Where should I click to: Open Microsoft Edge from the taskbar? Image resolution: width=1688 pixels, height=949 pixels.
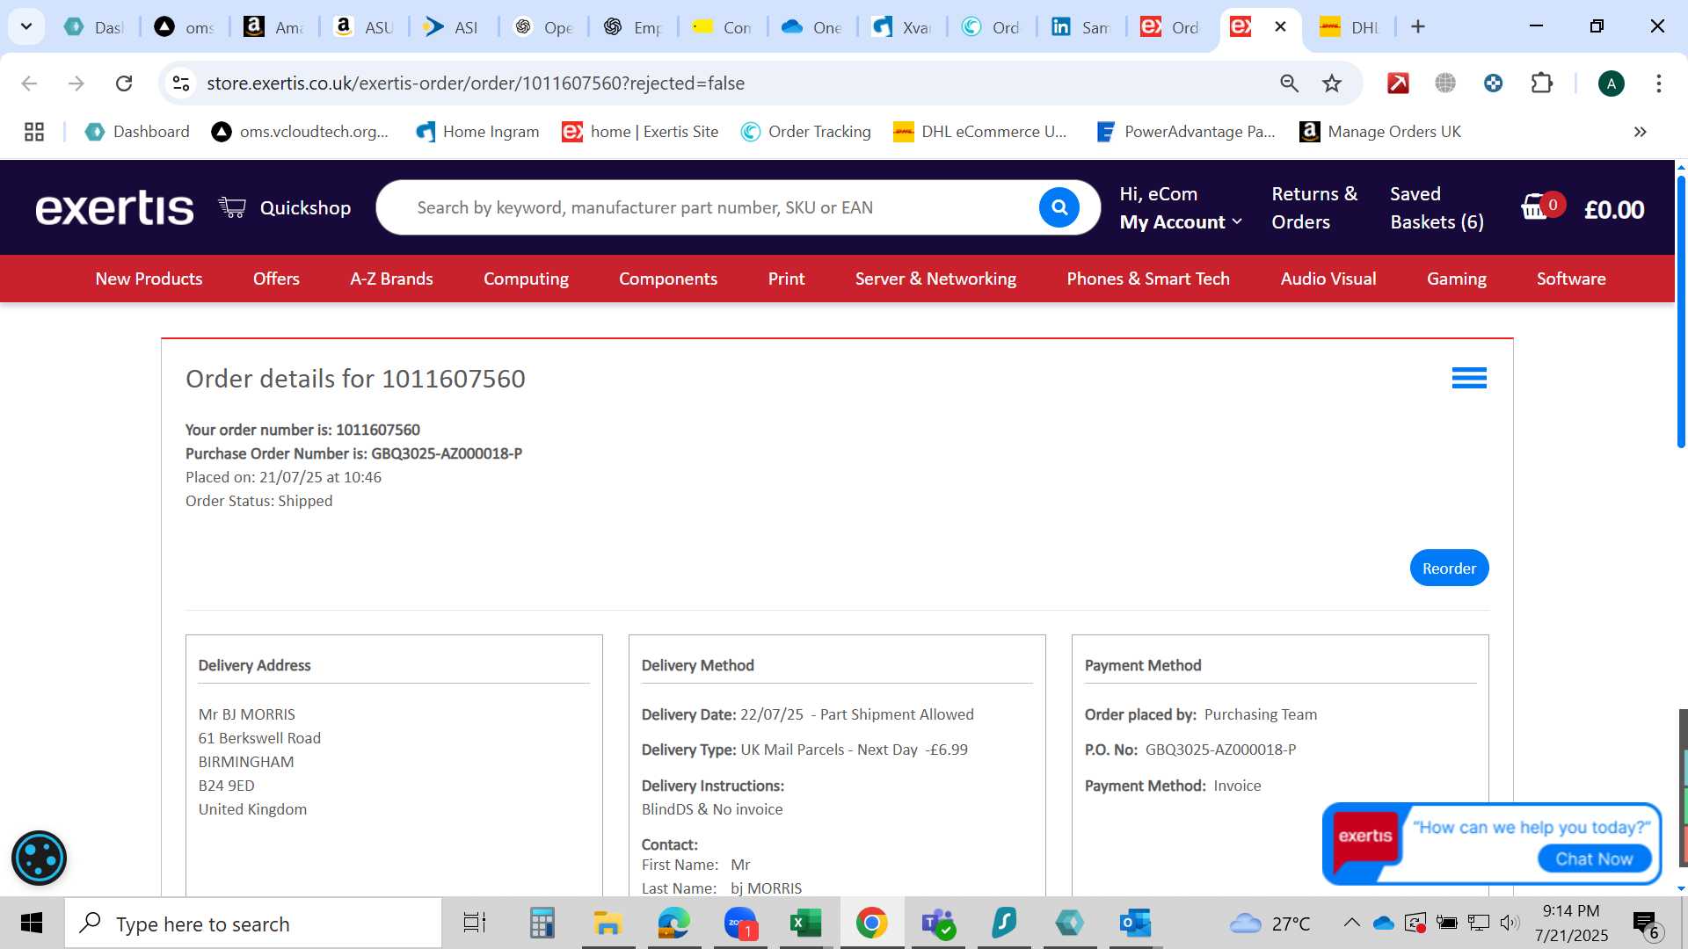(x=674, y=924)
